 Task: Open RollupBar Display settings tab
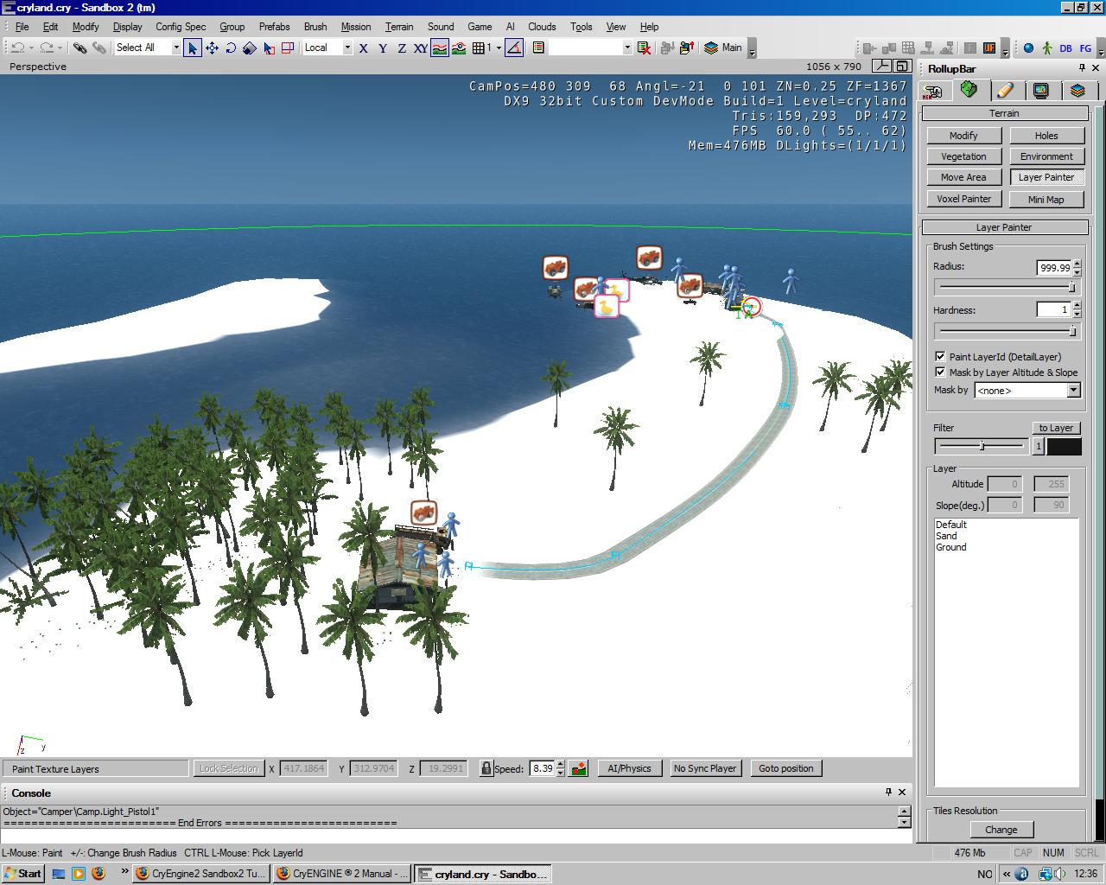(1041, 91)
